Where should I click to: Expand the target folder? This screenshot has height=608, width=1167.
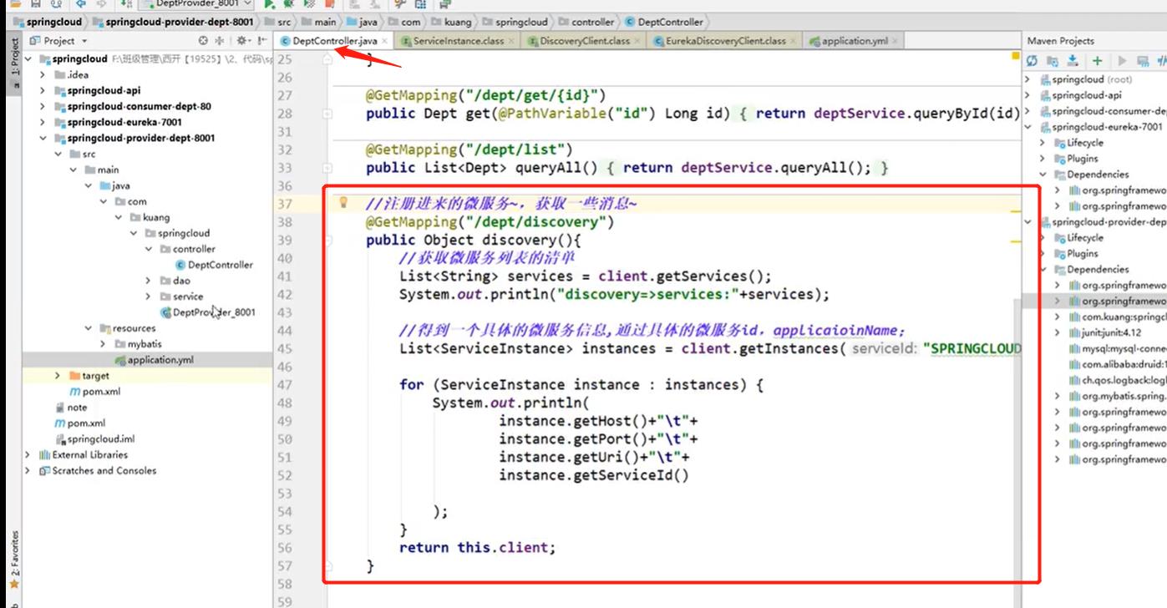(x=58, y=376)
